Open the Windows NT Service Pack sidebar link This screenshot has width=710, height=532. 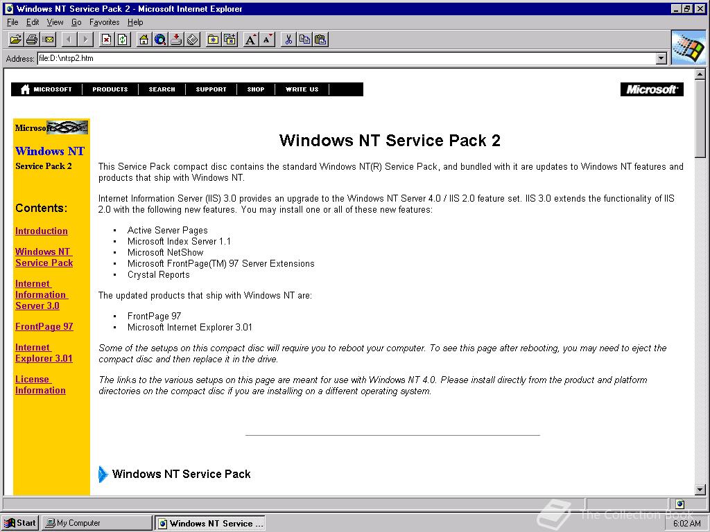tap(44, 257)
